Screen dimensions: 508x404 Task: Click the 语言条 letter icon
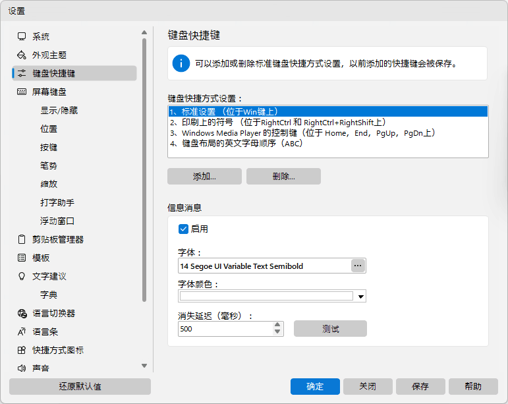(22, 332)
